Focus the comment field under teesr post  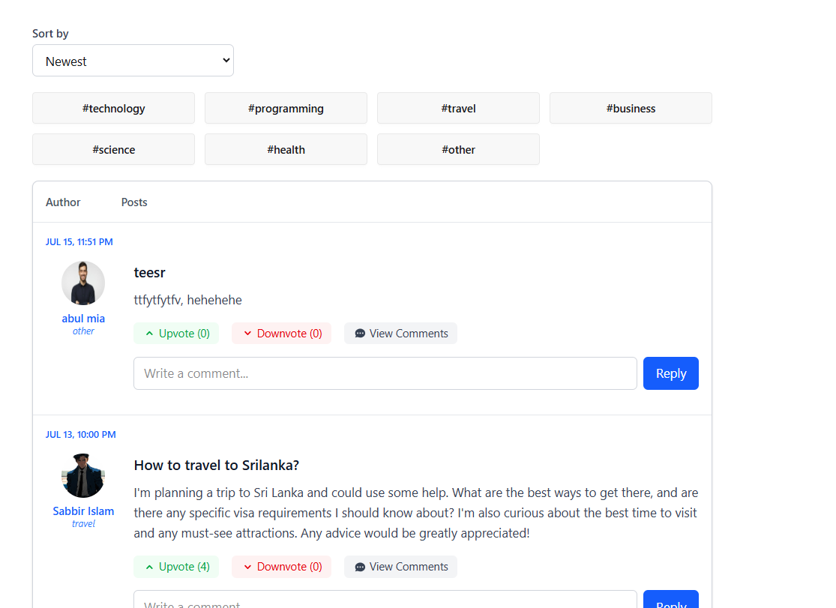pyautogui.click(x=385, y=373)
